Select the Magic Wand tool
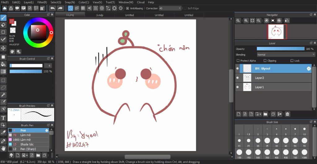The width and height of the screenshot is (317, 164). pyautogui.click(x=3, y=94)
